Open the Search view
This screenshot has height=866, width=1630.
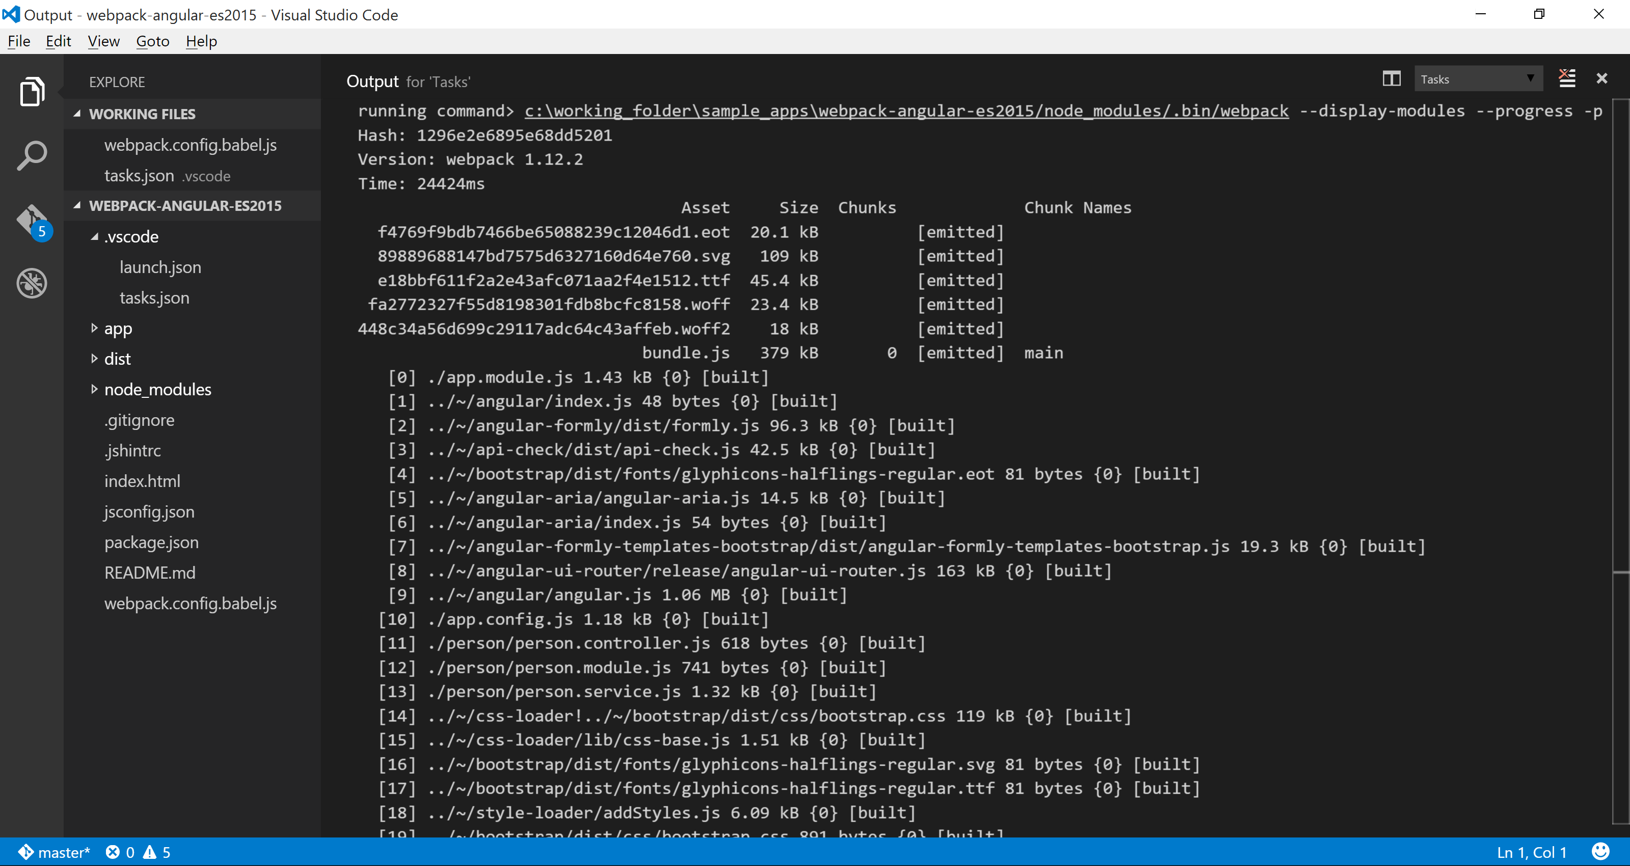tap(32, 154)
